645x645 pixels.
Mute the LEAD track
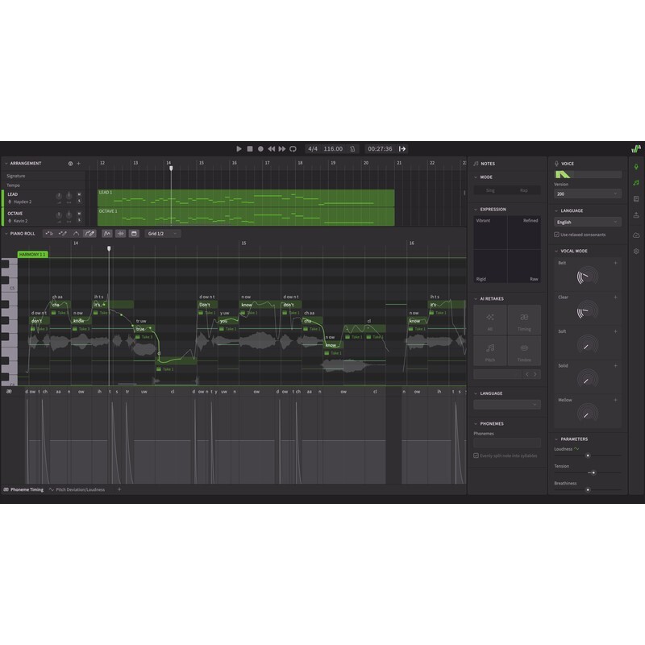(79, 195)
